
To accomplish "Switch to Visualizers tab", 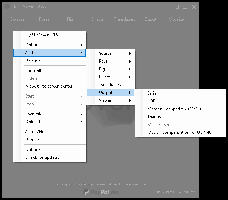I will coord(178,19).
